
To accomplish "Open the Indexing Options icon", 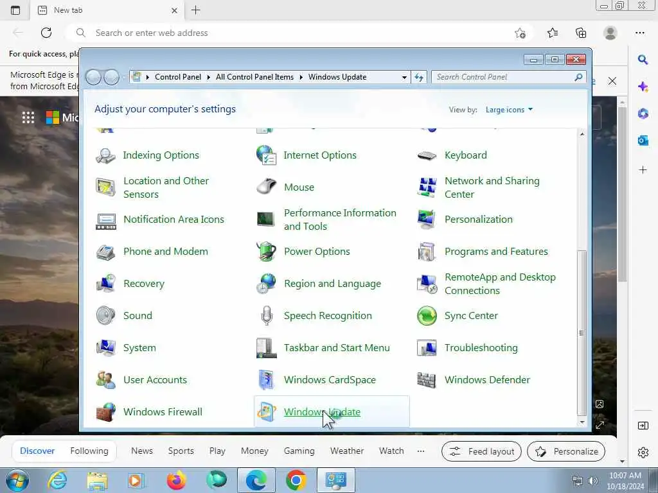I will pos(105,155).
